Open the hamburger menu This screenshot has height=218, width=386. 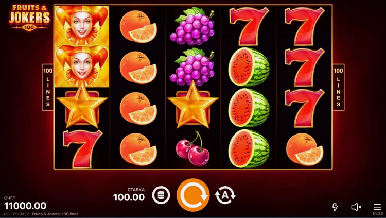(x=377, y=207)
